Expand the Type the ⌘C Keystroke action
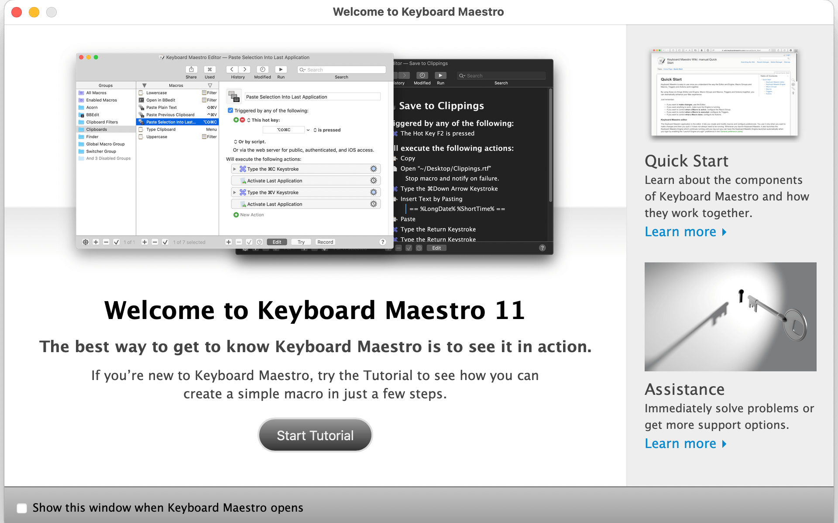Viewport: 838px width, 523px height. tap(234, 169)
